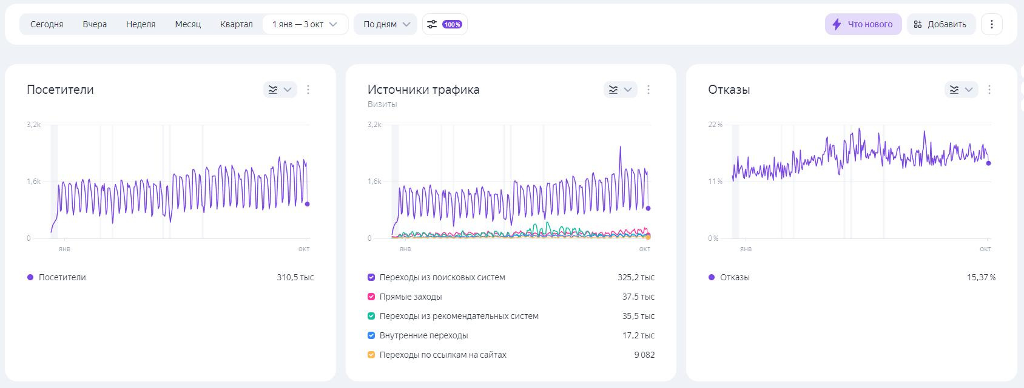Click the 325,2 тыс search traffic value
1024x388 pixels.
click(636, 277)
